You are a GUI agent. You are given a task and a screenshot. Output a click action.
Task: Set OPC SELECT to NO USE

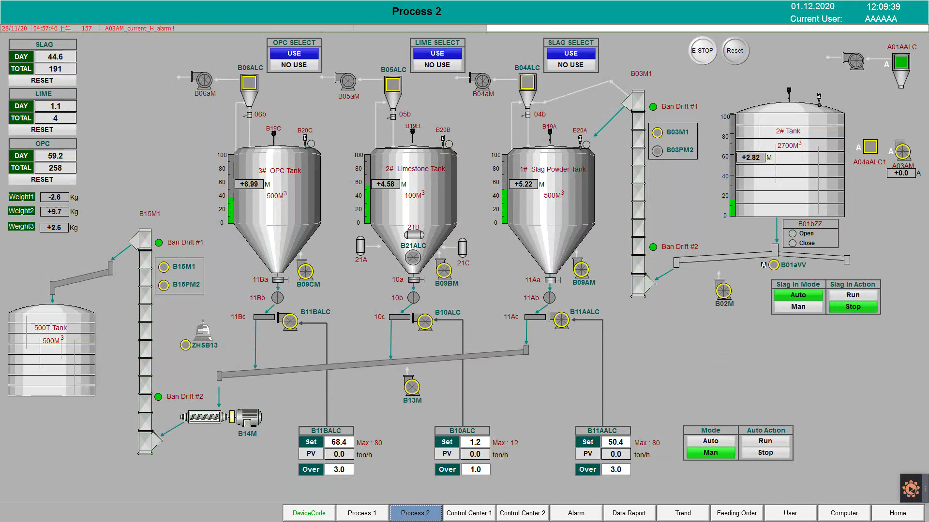[x=294, y=65]
